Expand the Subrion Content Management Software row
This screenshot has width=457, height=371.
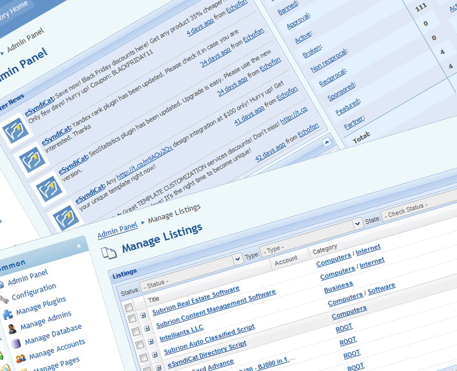[147, 328]
